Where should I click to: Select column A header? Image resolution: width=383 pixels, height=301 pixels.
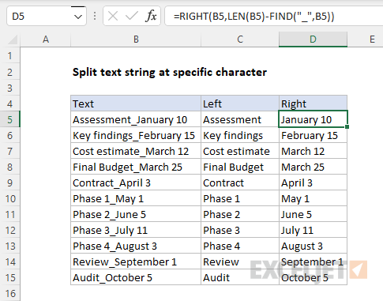(46, 40)
